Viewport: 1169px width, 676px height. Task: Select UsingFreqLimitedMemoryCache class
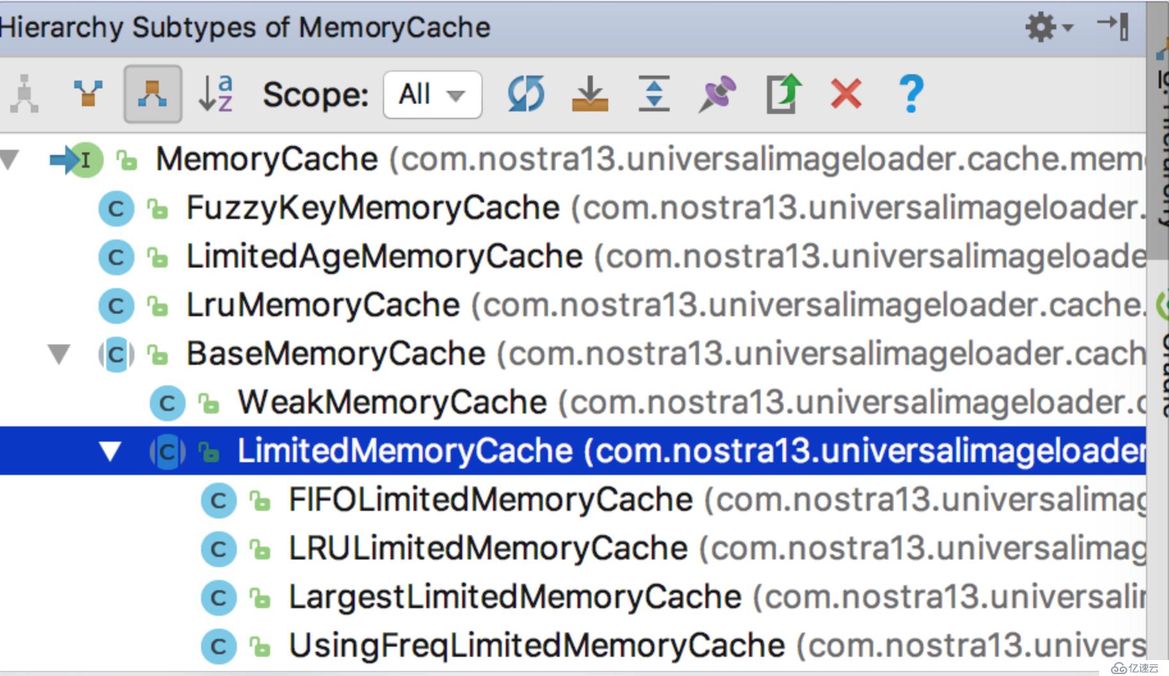coord(573,646)
